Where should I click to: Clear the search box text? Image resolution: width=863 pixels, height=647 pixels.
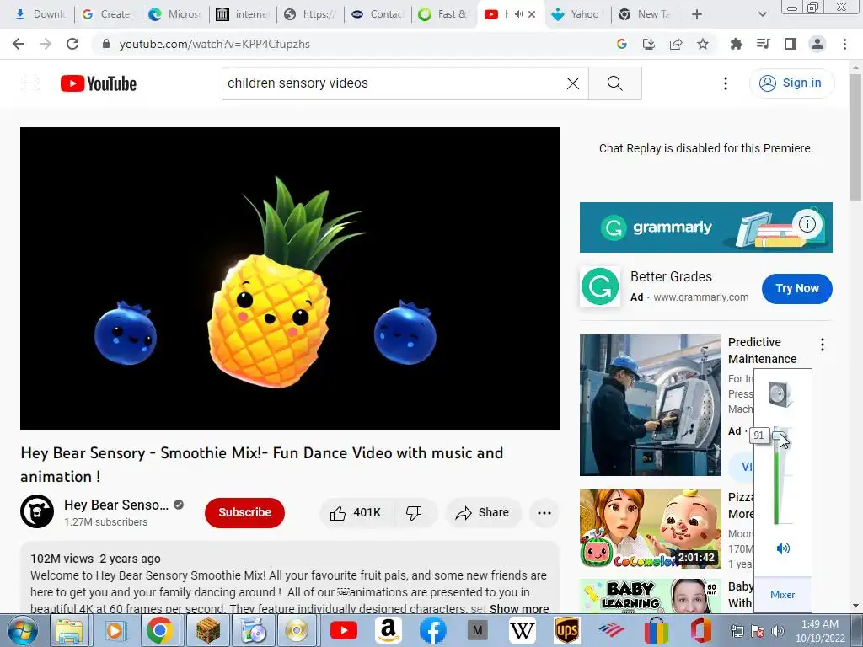pyautogui.click(x=573, y=83)
